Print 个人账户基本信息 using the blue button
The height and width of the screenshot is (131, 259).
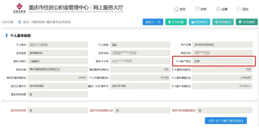(x=226, y=121)
